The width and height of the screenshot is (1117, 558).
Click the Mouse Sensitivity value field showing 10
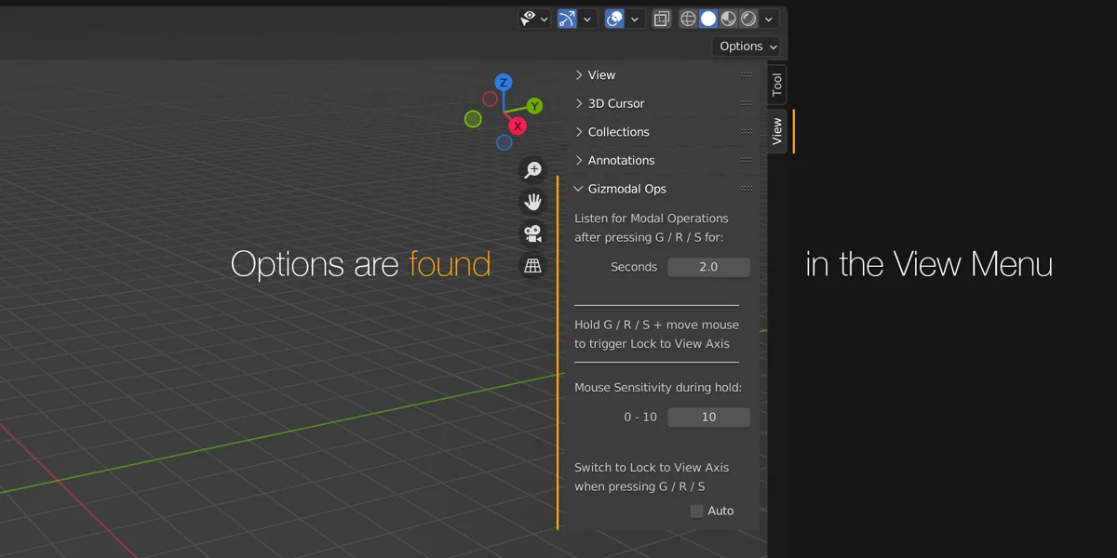click(x=708, y=417)
